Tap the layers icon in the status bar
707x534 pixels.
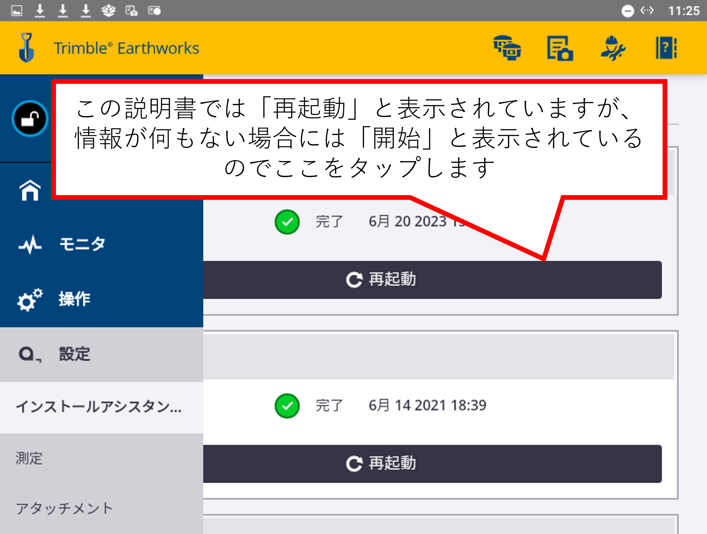click(x=108, y=10)
